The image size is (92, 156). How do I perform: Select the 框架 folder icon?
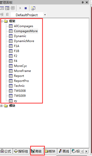(x=6, y=21)
